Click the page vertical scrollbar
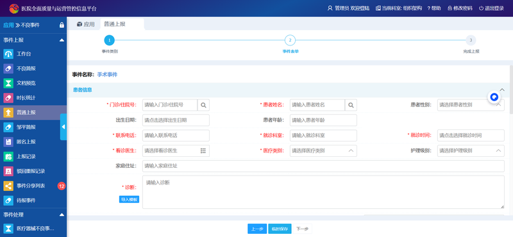 pos(511,89)
